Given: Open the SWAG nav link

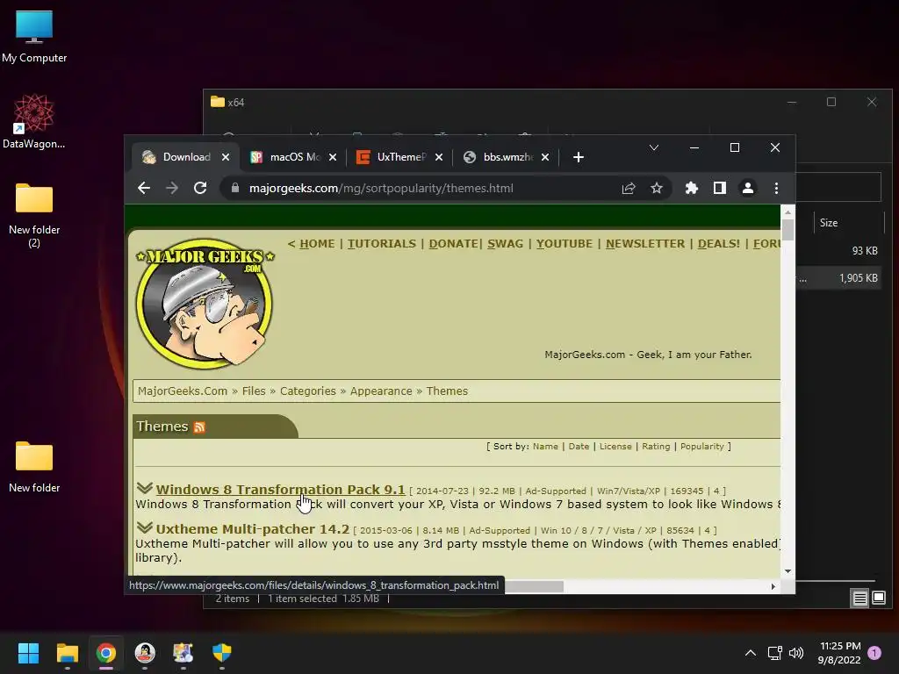Looking at the screenshot, I should (505, 244).
